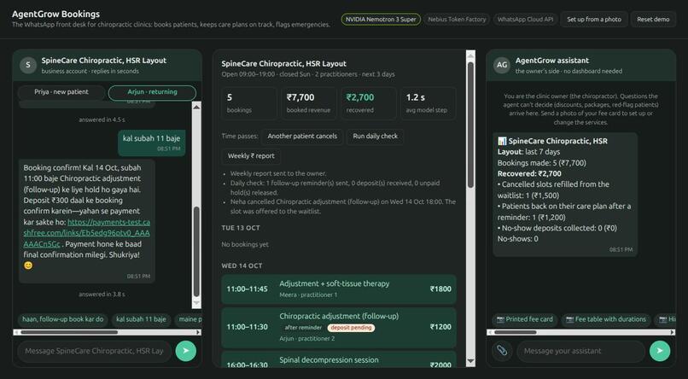
Task: Open Spinal decompression session booking
Action: point(339,359)
